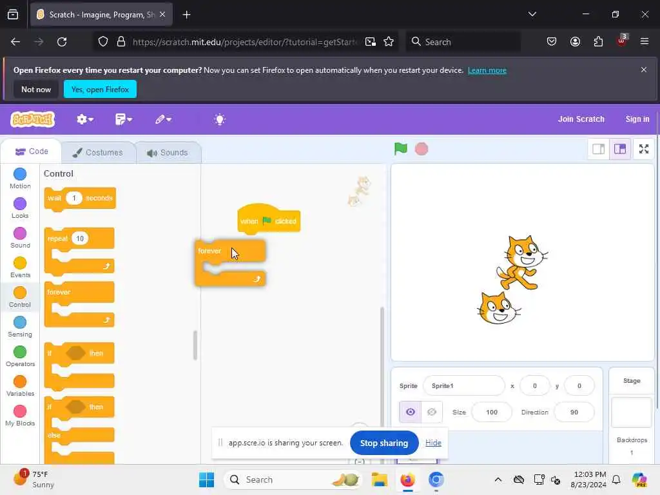Image resolution: width=660 pixels, height=495 pixels.
Task: Save to Pocket icon
Action: tap(552, 42)
